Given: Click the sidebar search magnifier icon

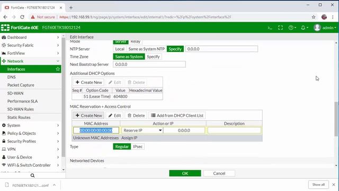Looking at the screenshot, I should click(x=32, y=176).
